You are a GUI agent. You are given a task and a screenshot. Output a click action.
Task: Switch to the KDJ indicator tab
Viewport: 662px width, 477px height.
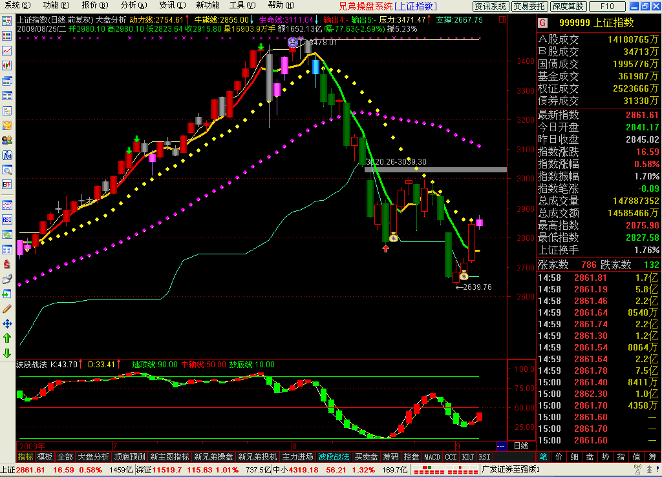[468, 457]
